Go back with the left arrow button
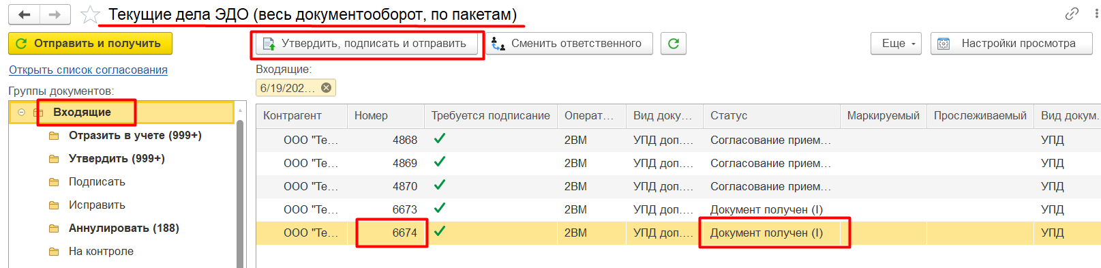 pyautogui.click(x=25, y=14)
